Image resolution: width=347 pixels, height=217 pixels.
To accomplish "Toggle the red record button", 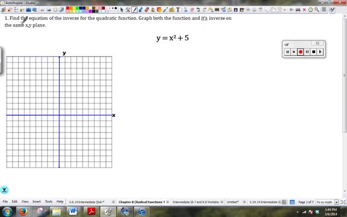I will [x=300, y=52].
